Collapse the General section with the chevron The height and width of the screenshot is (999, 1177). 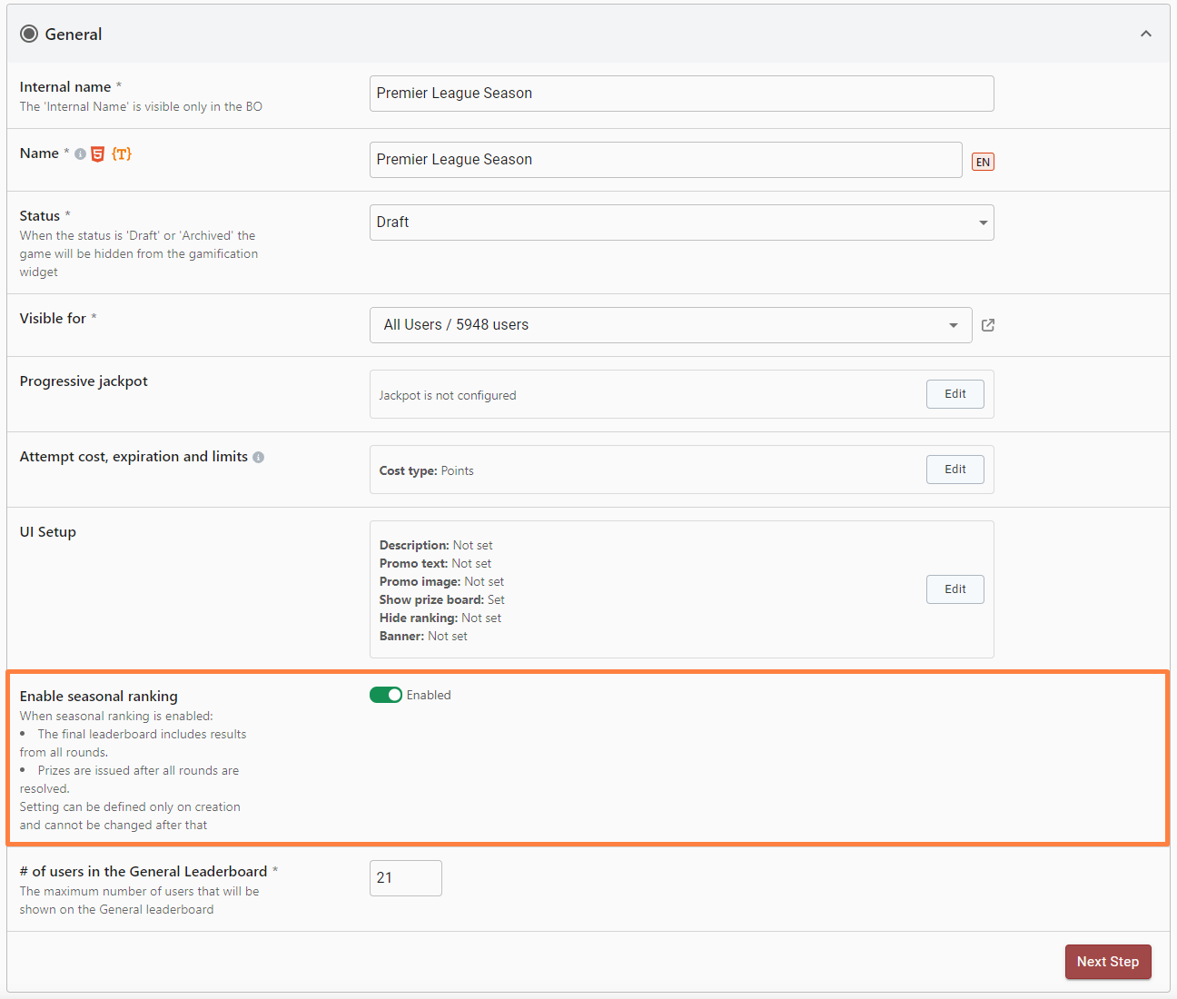click(x=1145, y=35)
